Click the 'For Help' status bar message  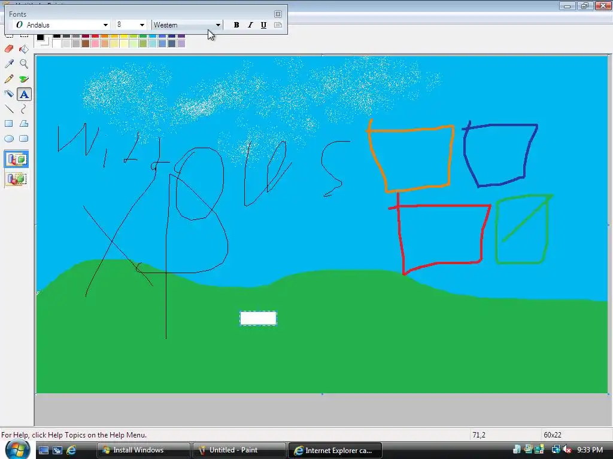74,435
